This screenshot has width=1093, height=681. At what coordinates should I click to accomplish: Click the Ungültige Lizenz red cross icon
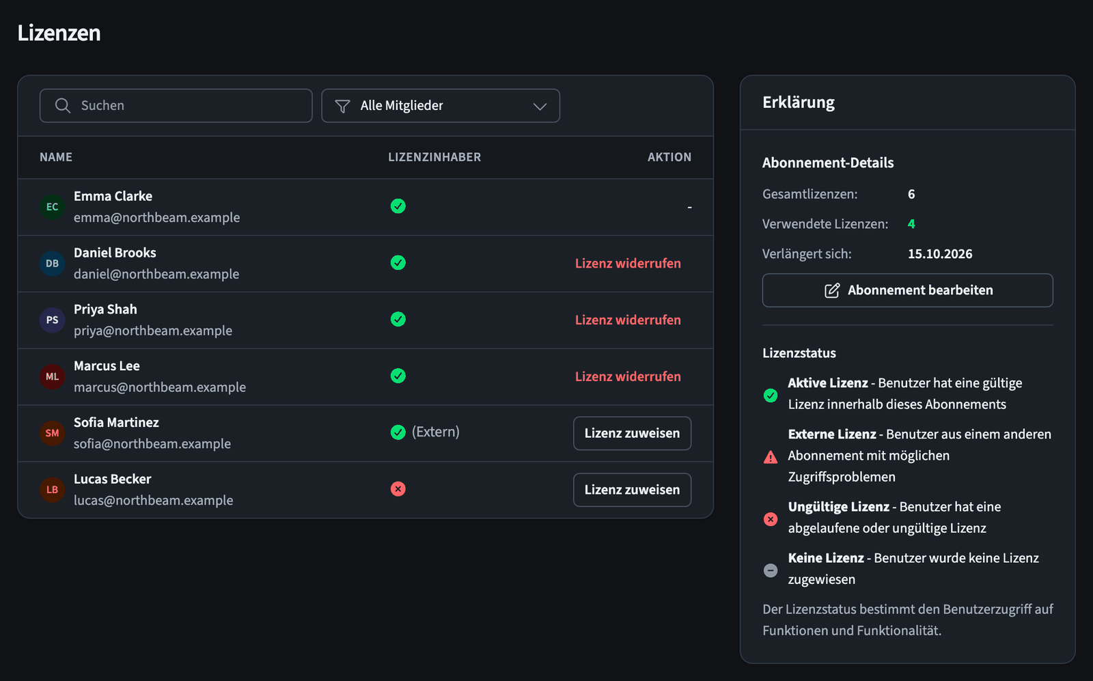pos(771,519)
